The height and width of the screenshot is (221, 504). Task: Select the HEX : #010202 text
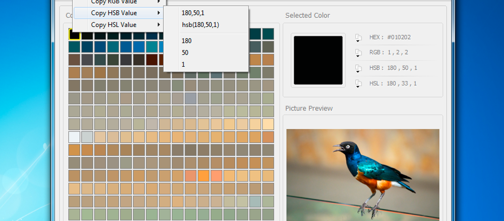(390, 37)
